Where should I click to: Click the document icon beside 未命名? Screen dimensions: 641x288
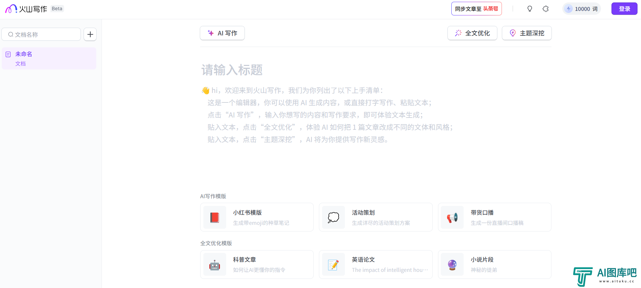click(8, 54)
